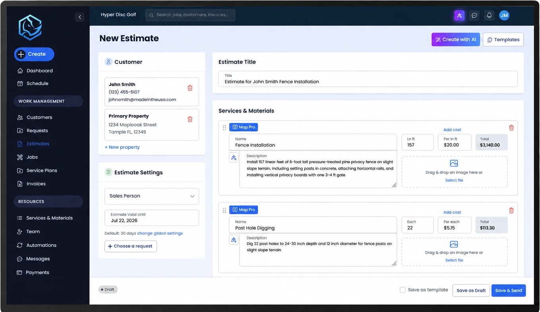Click the Draft status badge
The height and width of the screenshot is (312, 540).
coord(108,290)
